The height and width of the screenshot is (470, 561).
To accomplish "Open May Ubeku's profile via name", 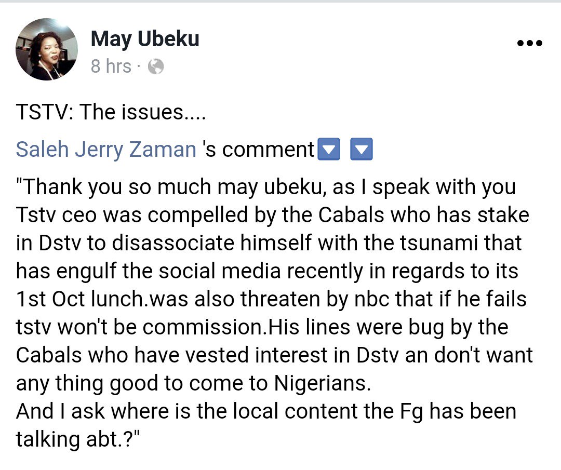I will [x=145, y=39].
